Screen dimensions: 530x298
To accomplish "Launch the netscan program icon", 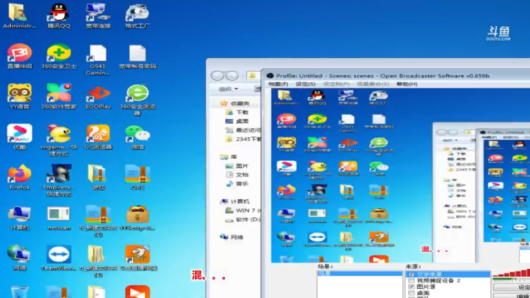I will click(x=59, y=218).
